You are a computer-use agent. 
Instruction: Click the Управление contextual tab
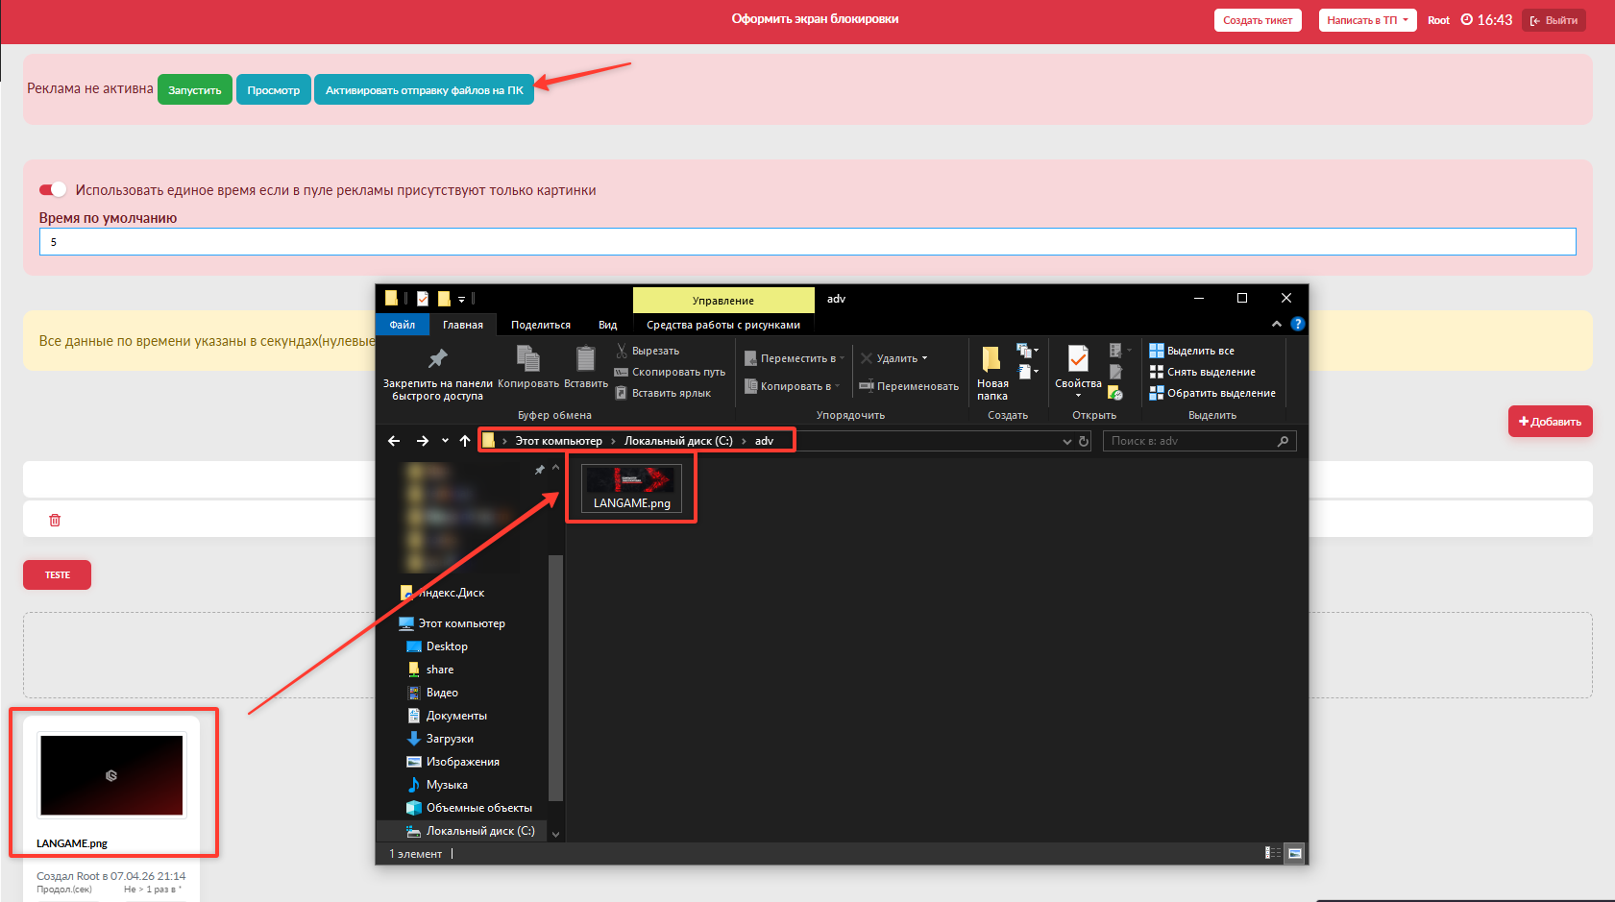[x=723, y=300]
